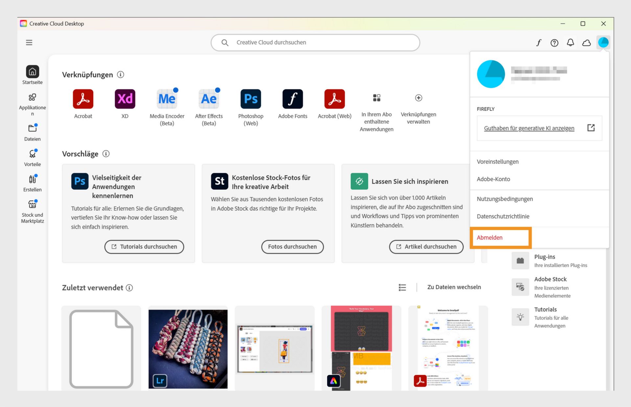
Task: Select Voreinstellungen from profile menu
Action: pyautogui.click(x=498, y=161)
